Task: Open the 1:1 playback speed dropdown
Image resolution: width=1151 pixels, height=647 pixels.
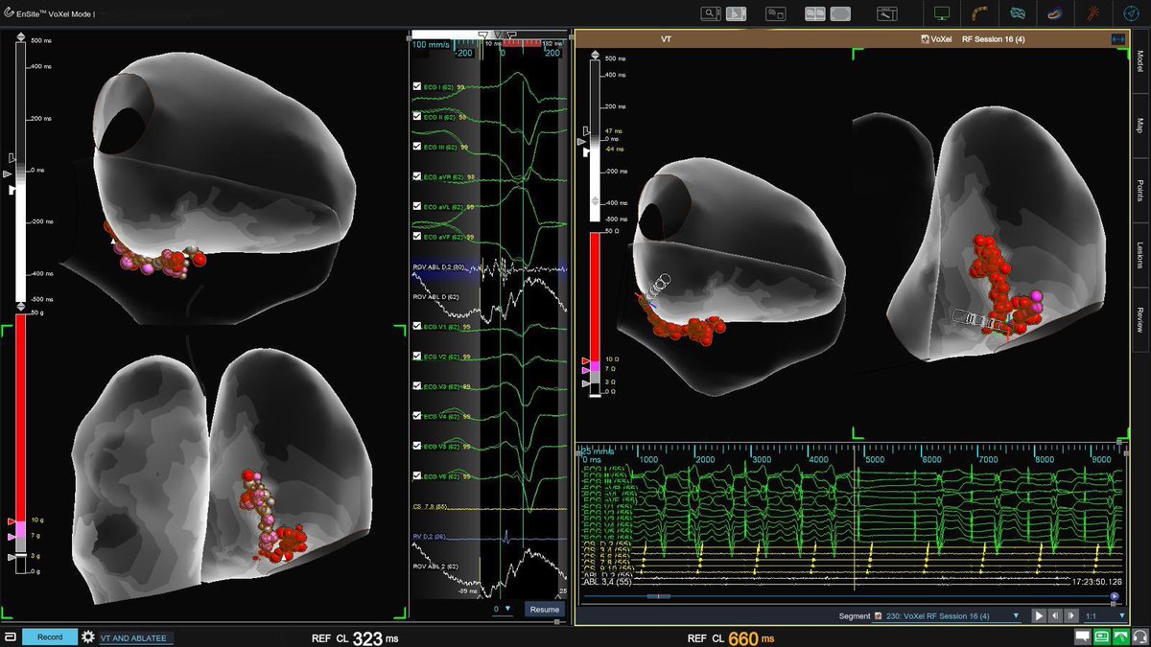Action: click(1105, 615)
